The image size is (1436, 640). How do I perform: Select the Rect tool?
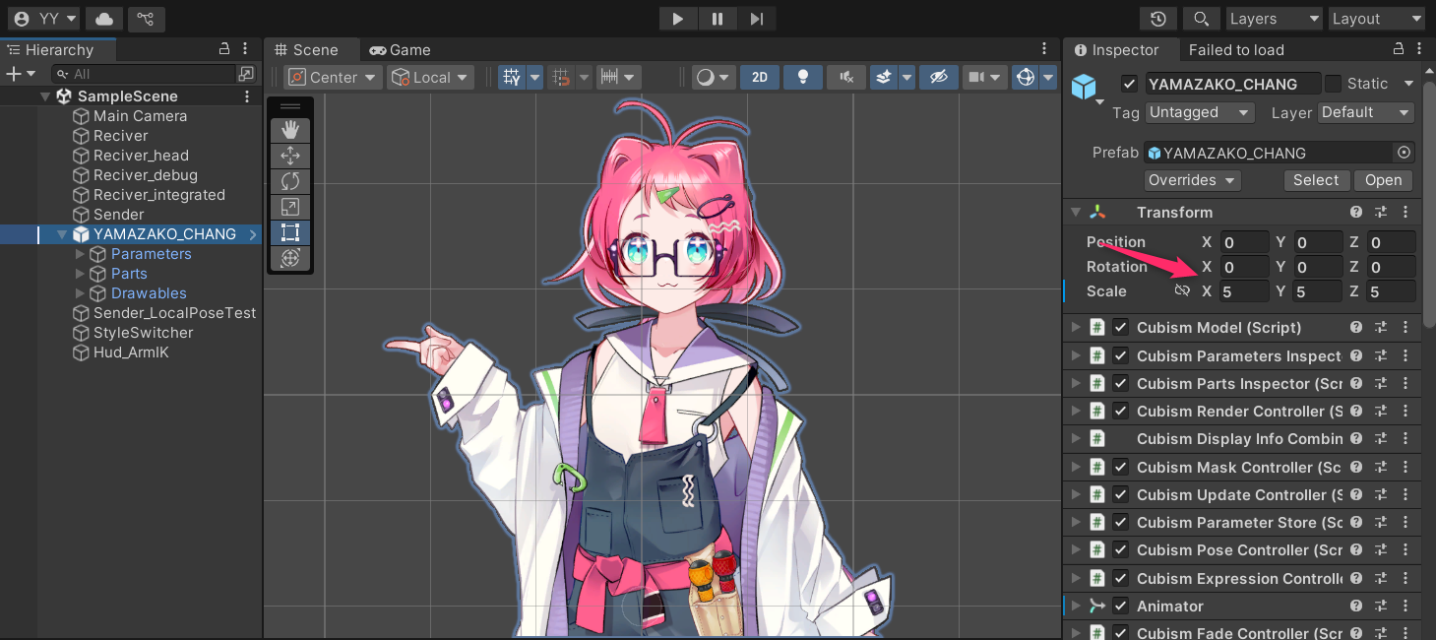click(x=290, y=232)
